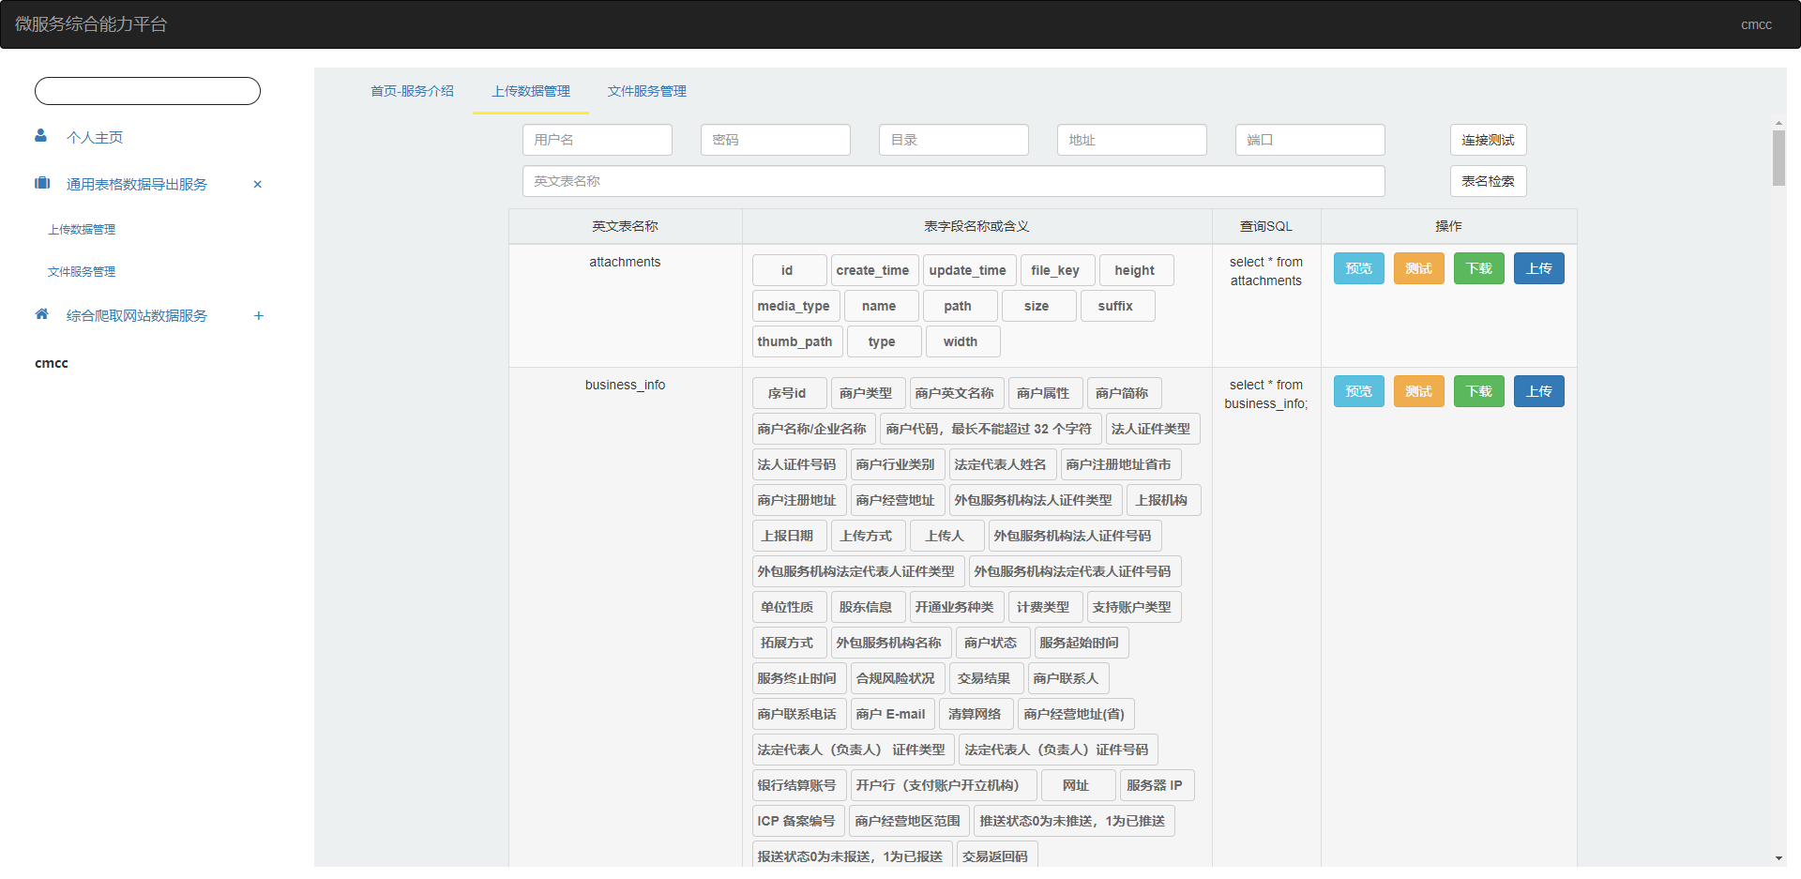
Task: Click the 连接测试 button
Action: coord(1488,140)
